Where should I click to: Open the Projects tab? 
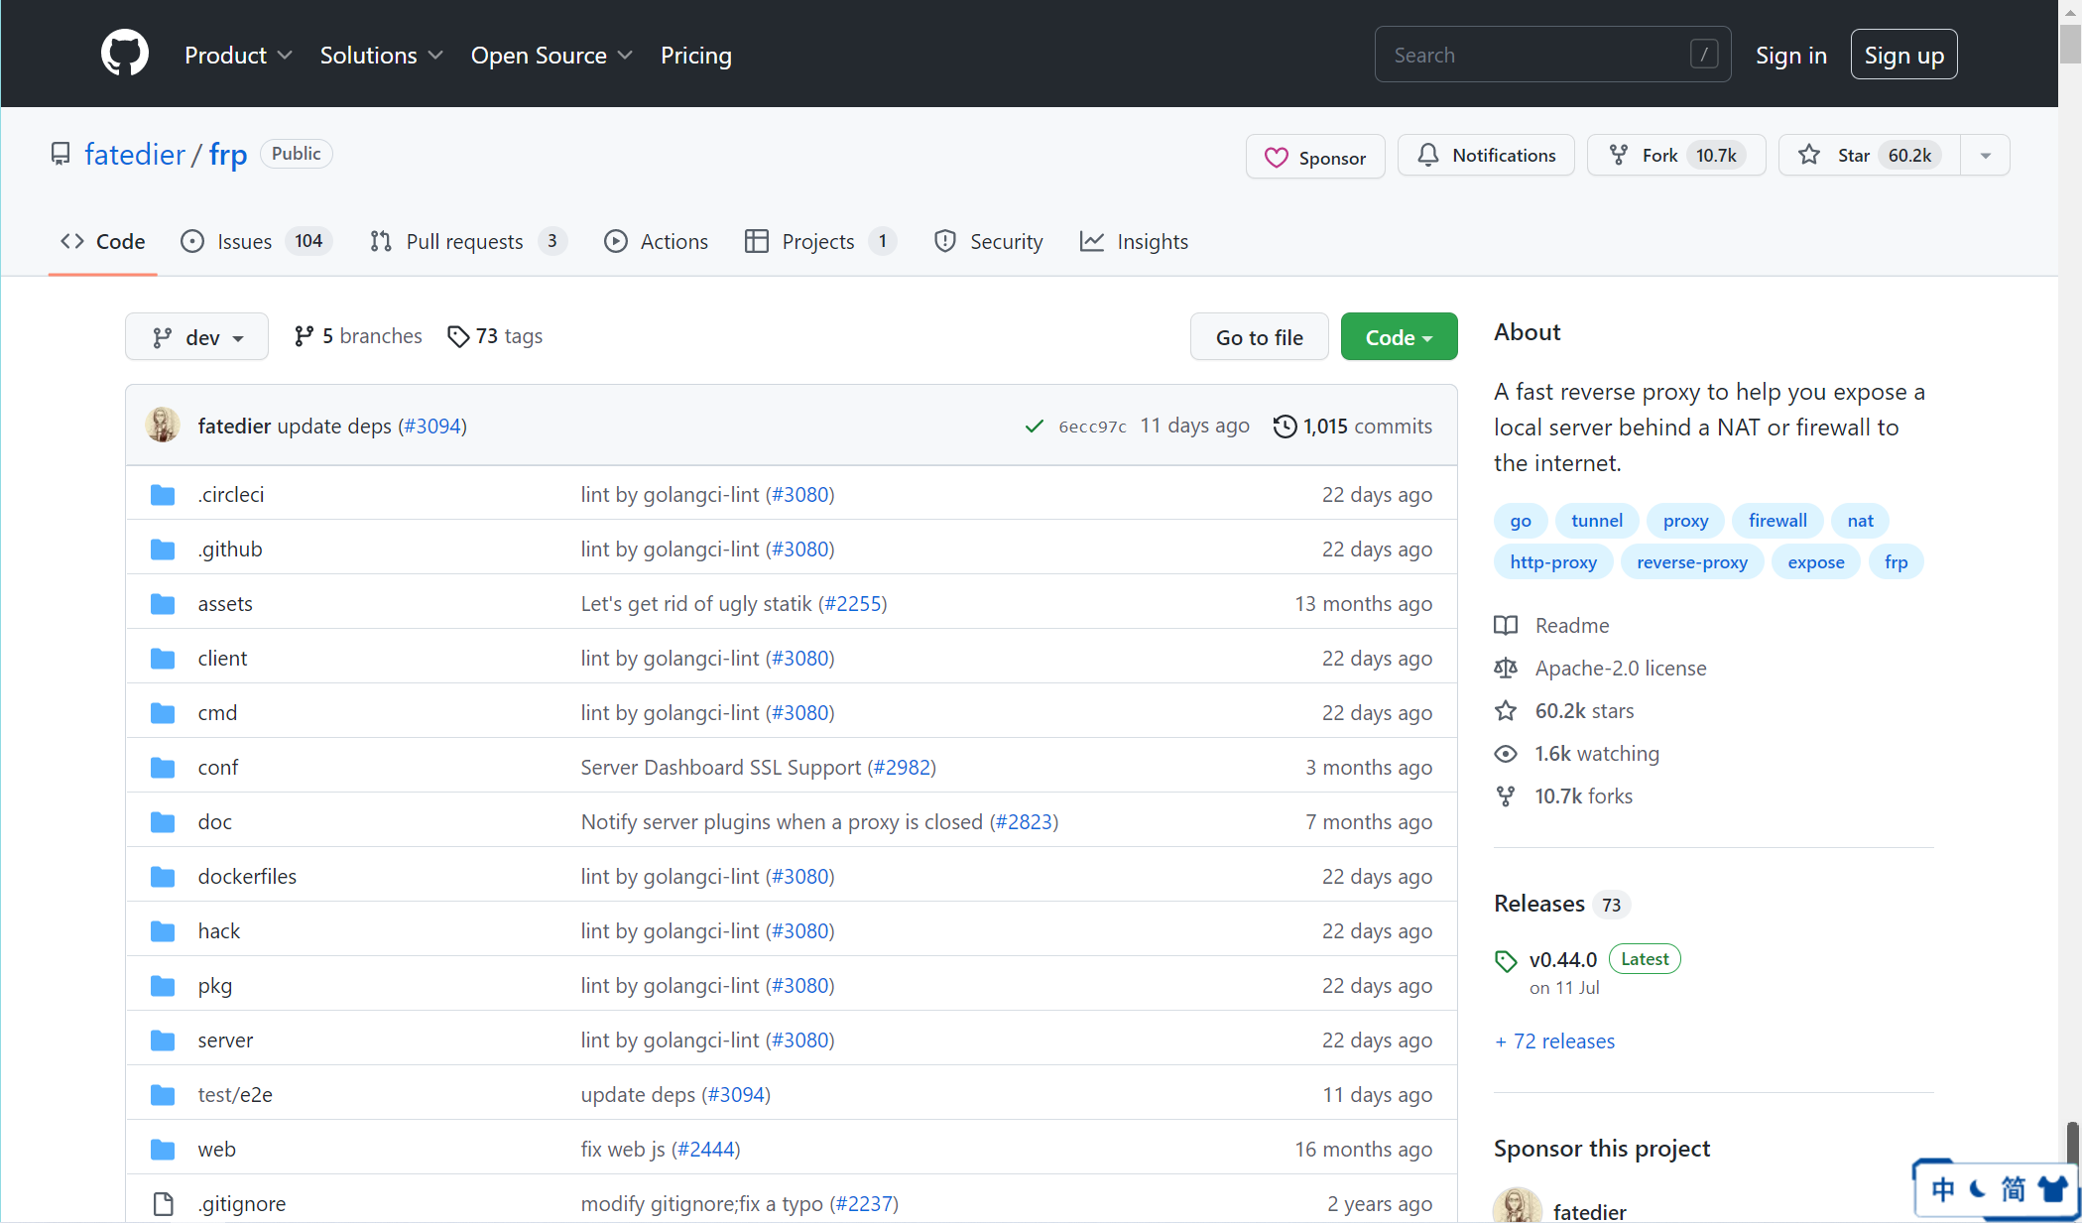(x=819, y=241)
